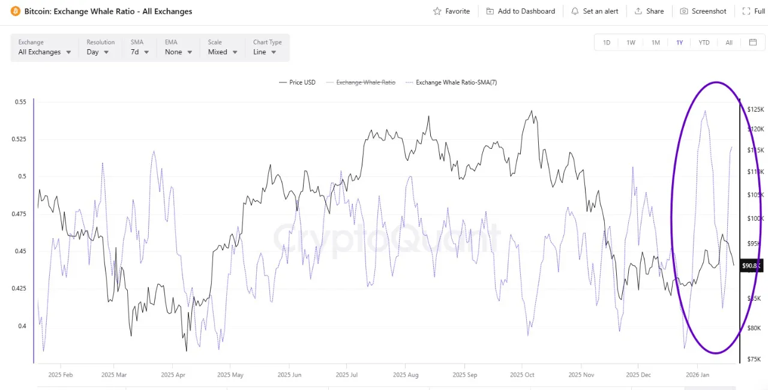Click the Set an alert button
768x390 pixels.
pos(595,11)
